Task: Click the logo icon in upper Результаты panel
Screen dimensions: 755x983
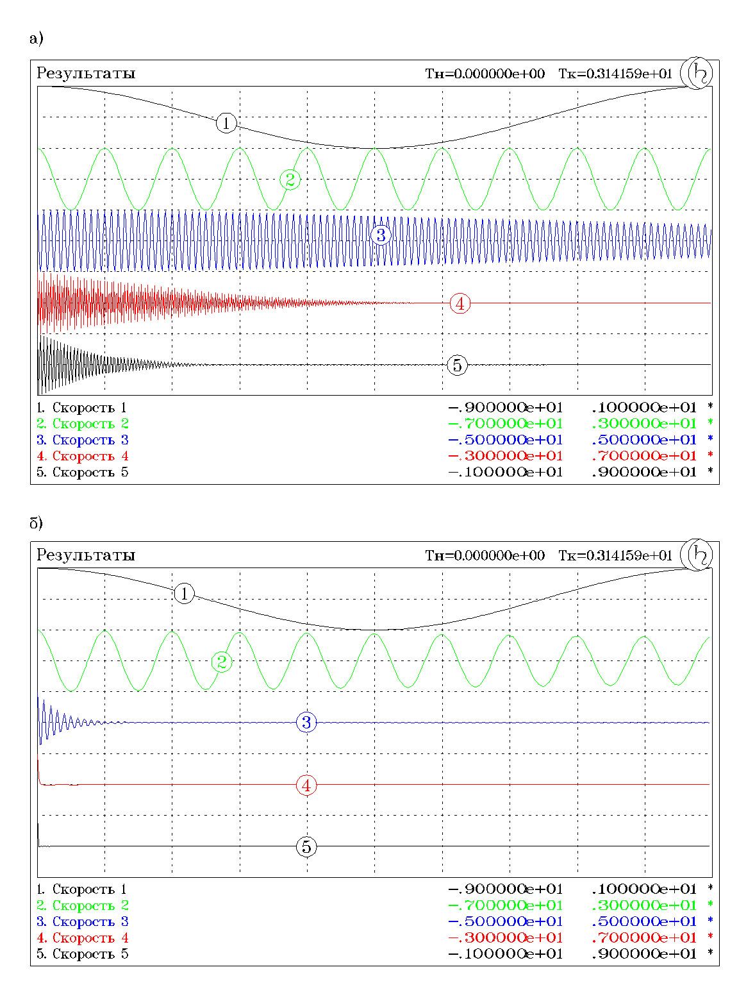Action: [x=697, y=74]
